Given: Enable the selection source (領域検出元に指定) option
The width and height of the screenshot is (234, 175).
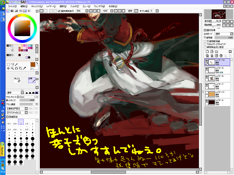Looking at the screenshot, I should (205, 47).
